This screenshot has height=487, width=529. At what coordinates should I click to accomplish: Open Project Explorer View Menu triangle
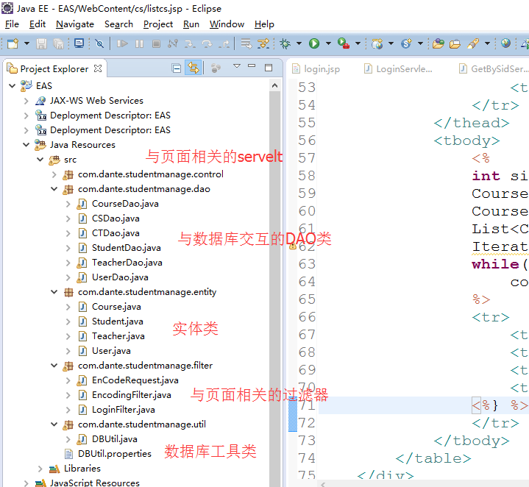point(237,66)
